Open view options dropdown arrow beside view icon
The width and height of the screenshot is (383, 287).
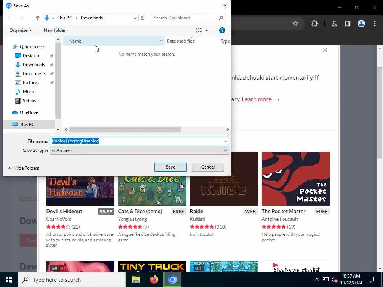206,30
